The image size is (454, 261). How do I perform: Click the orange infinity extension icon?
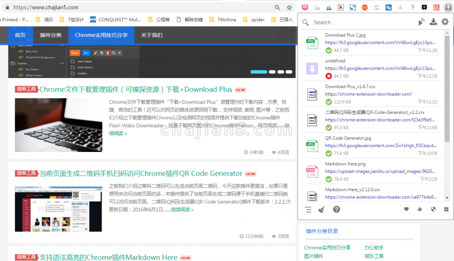tap(365, 8)
